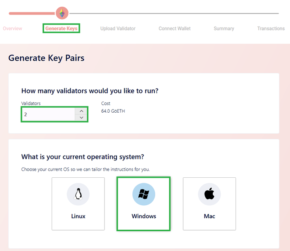The image size is (290, 251).
Task: Choose Windows operating system card
Action: click(144, 204)
